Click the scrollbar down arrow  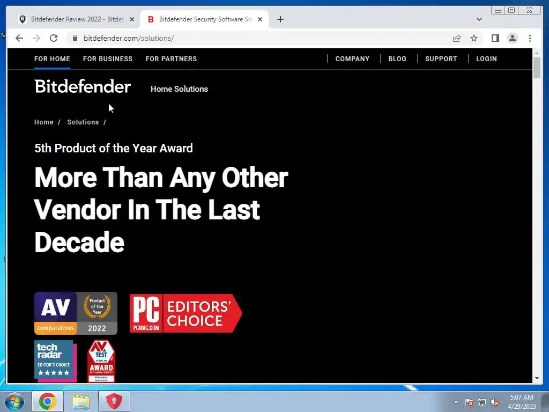(x=537, y=378)
